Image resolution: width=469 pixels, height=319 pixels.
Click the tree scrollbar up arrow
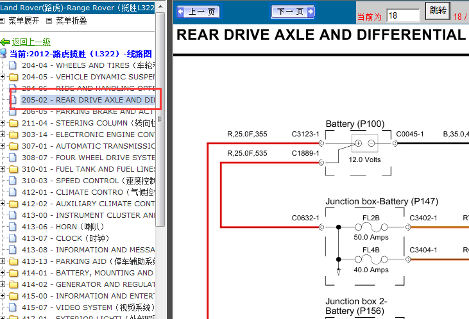(160, 6)
